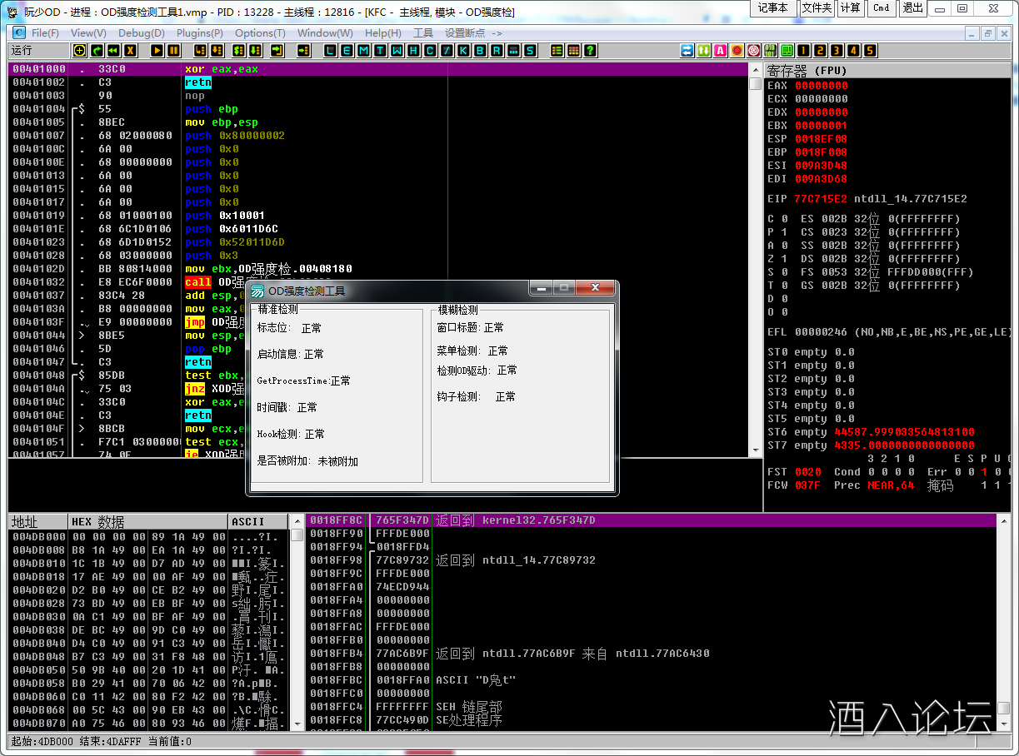Image resolution: width=1019 pixels, height=756 pixels.
Task: Show Breakpoints window via B icon
Action: click(480, 51)
